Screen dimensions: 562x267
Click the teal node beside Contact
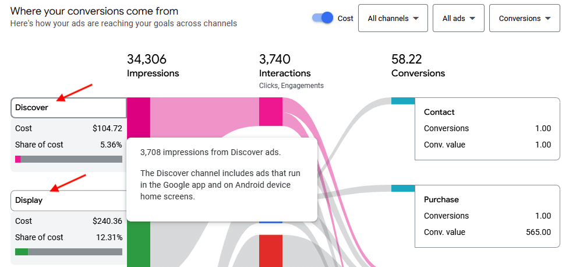(402, 101)
